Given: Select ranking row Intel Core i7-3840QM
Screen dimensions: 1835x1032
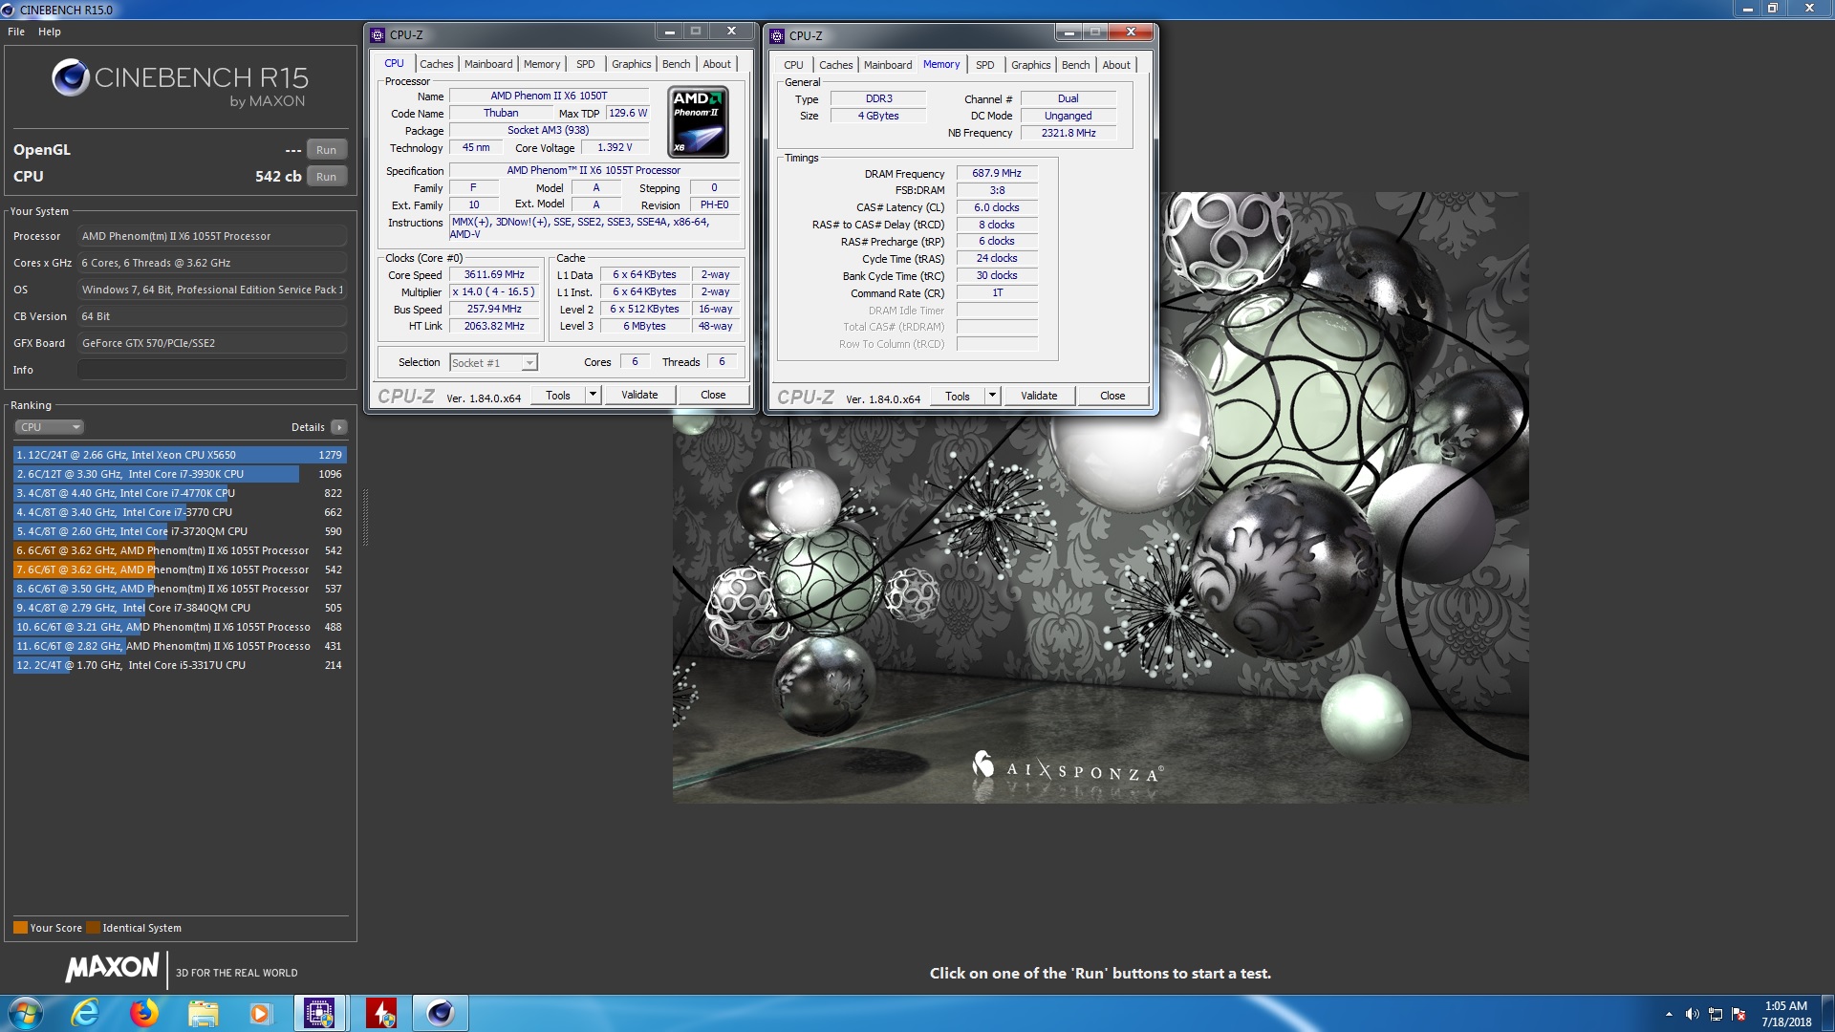Looking at the screenshot, I should 180,608.
